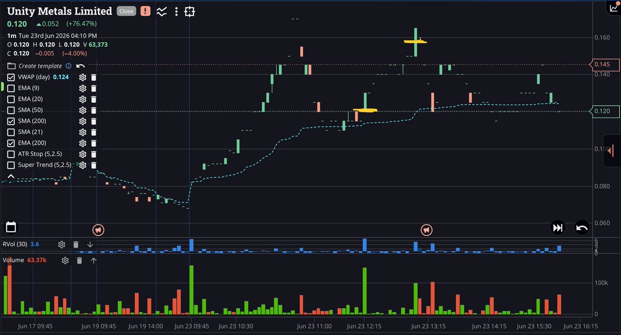Jump to latest with the fast-forward button
Screen dimensions: 621x335
557,228
